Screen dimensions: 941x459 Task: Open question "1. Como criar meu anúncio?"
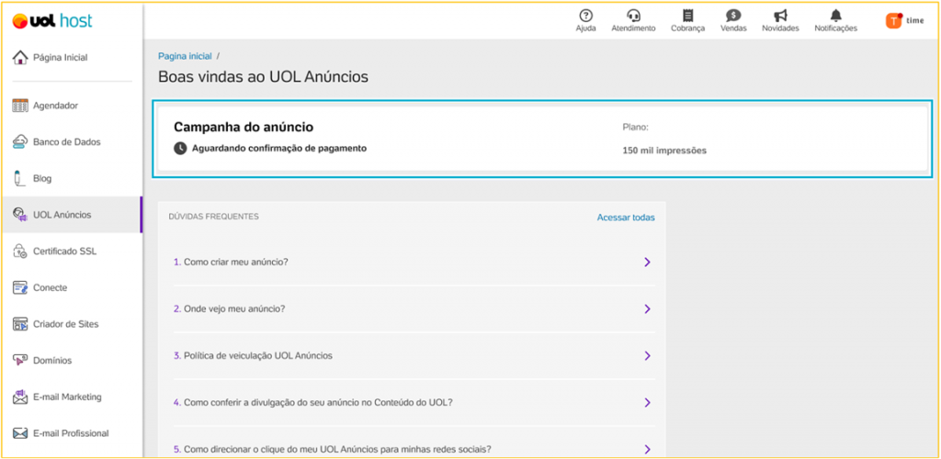(x=414, y=262)
